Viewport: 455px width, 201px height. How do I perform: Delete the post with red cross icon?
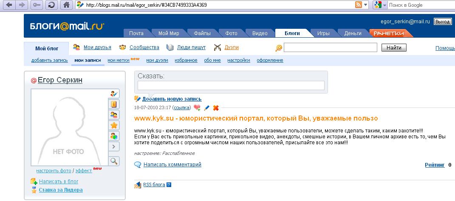[x=215, y=107]
